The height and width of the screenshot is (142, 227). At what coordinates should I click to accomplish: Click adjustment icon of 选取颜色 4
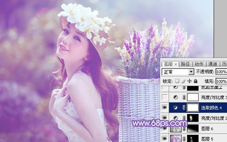click(176, 108)
